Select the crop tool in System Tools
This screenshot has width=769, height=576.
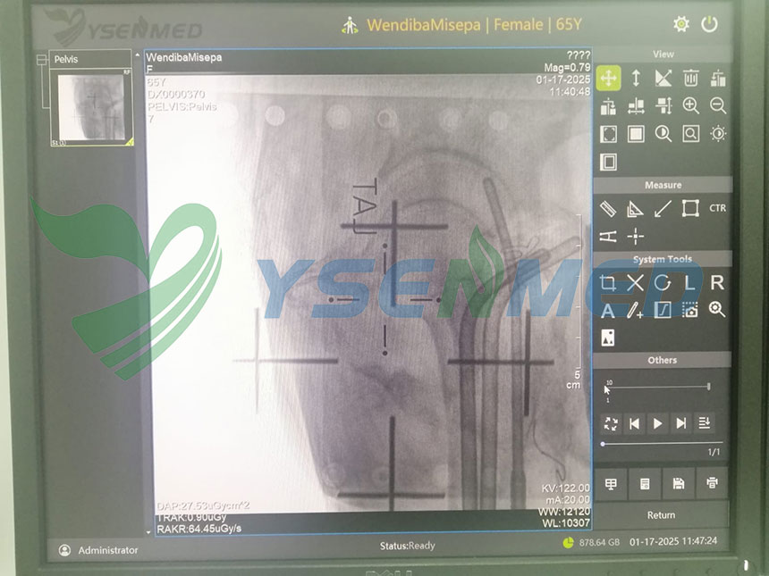pyautogui.click(x=608, y=284)
